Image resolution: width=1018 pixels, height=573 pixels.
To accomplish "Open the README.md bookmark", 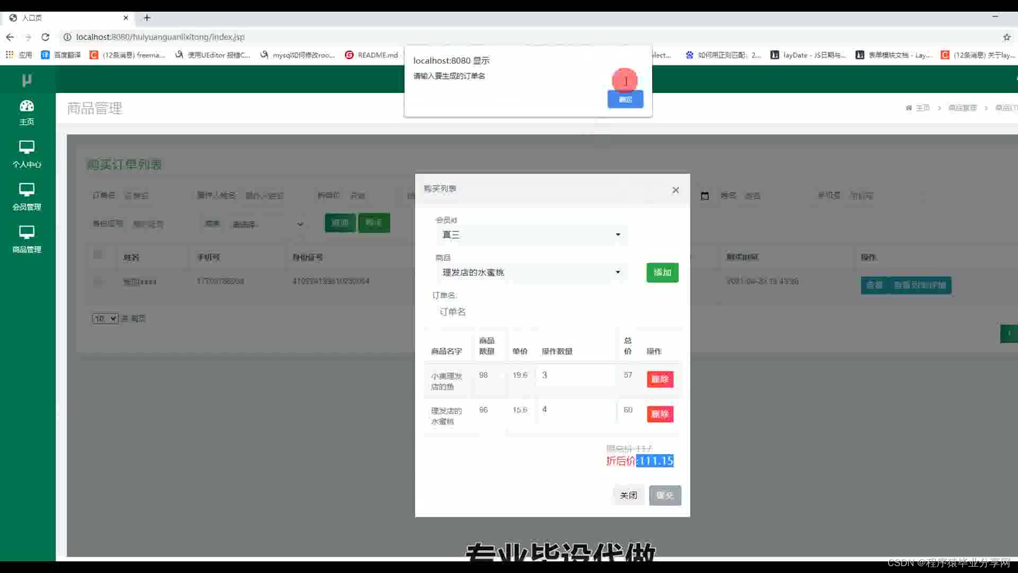I will pyautogui.click(x=372, y=55).
